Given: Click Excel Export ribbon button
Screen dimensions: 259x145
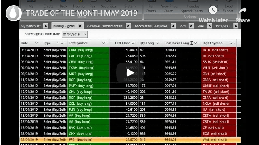Looking at the screenshot, I should [x=228, y=8].
